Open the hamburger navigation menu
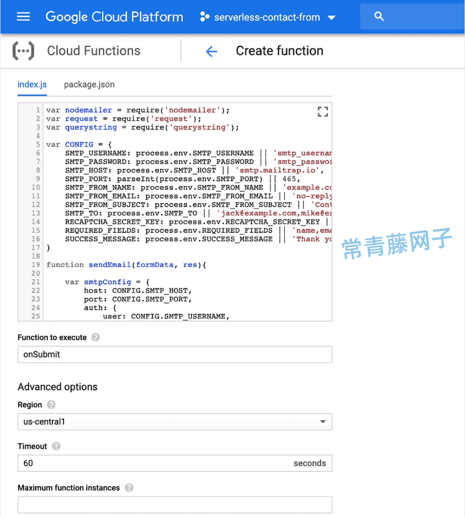This screenshot has height=517, width=465. 23,16
